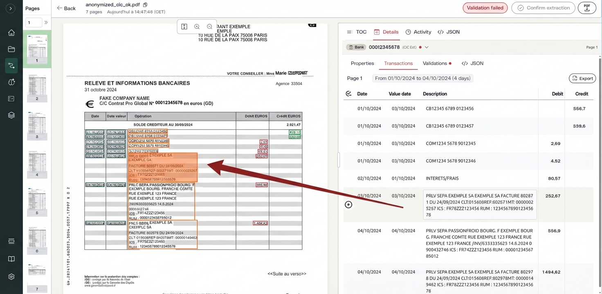Image resolution: width=602 pixels, height=294 pixels.
Task: Click the plus circle icon beside transaction row
Action: 348,205
